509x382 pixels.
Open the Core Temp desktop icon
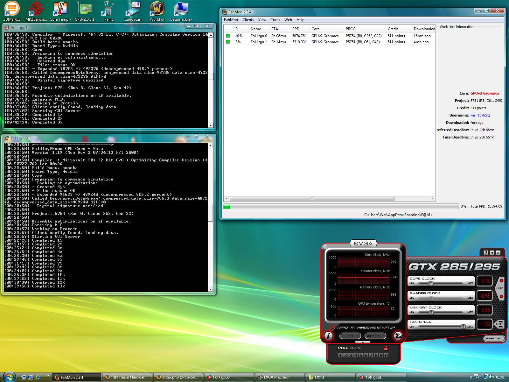(x=60, y=11)
